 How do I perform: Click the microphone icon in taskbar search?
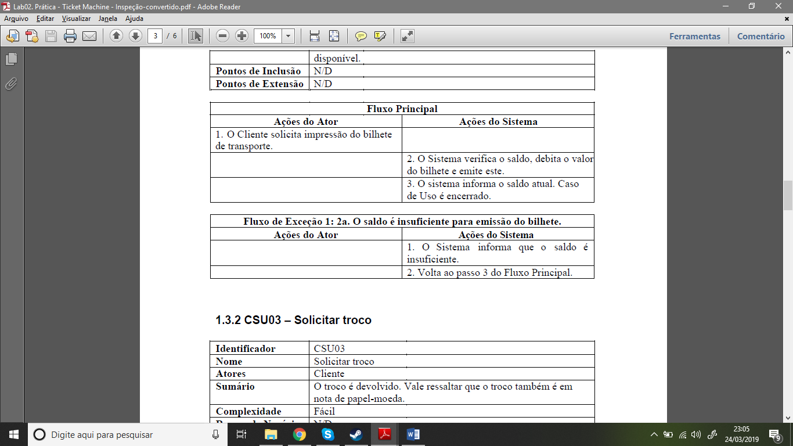click(x=216, y=434)
